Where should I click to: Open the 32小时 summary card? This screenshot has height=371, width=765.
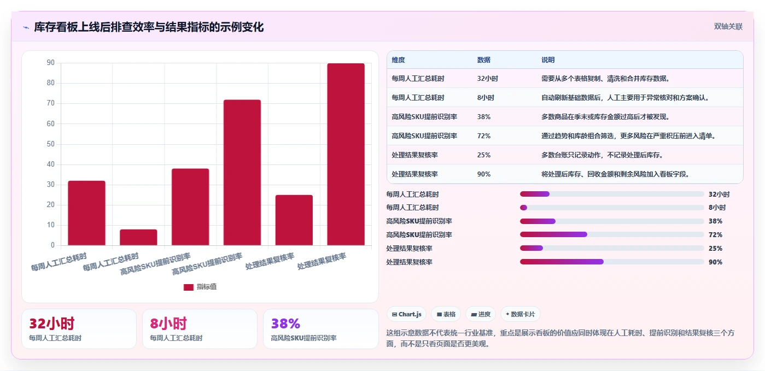coord(79,329)
